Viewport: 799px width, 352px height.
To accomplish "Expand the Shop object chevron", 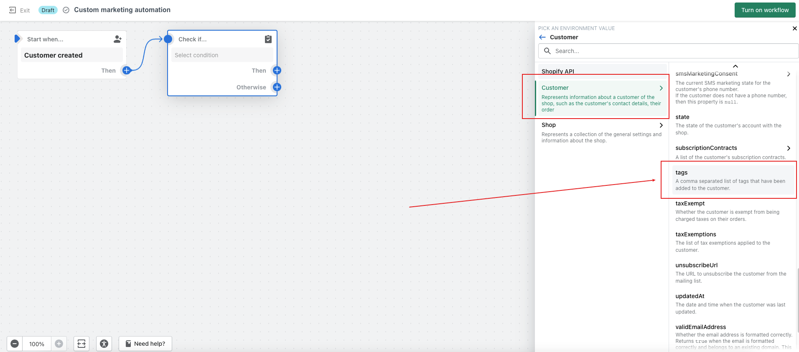I will coord(661,125).
